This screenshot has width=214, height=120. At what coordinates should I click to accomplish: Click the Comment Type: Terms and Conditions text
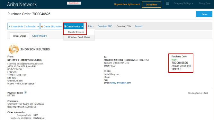[25, 104]
